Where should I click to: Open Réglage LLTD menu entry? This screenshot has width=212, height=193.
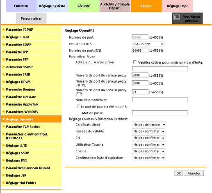(31, 145)
